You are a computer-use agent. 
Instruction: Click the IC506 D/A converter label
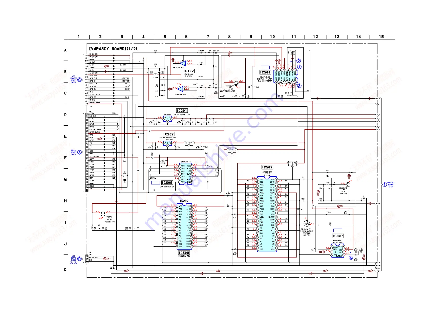(x=167, y=183)
